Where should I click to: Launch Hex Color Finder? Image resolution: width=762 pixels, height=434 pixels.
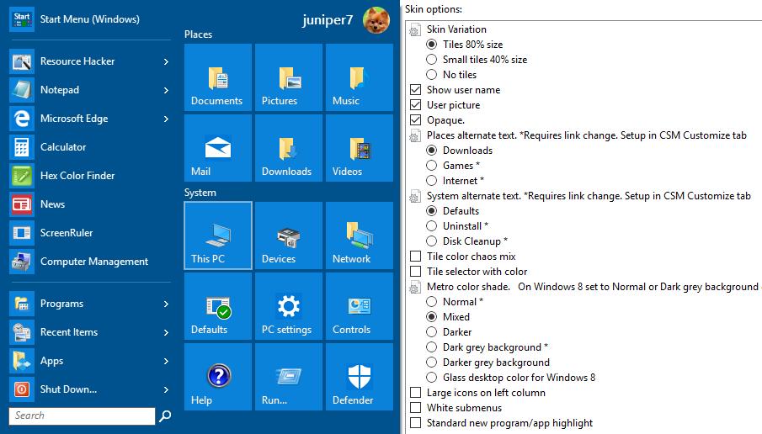(x=90, y=176)
